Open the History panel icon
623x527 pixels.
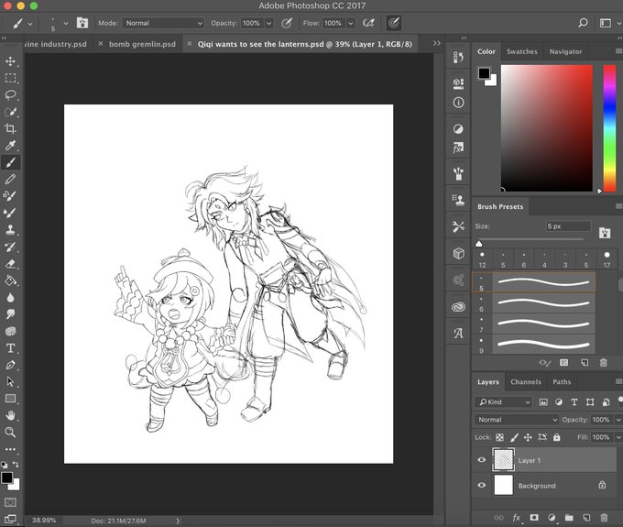click(458, 58)
